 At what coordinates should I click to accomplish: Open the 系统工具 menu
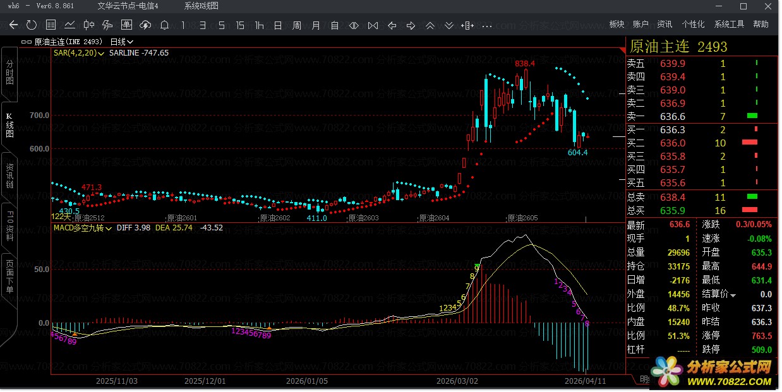click(x=729, y=25)
